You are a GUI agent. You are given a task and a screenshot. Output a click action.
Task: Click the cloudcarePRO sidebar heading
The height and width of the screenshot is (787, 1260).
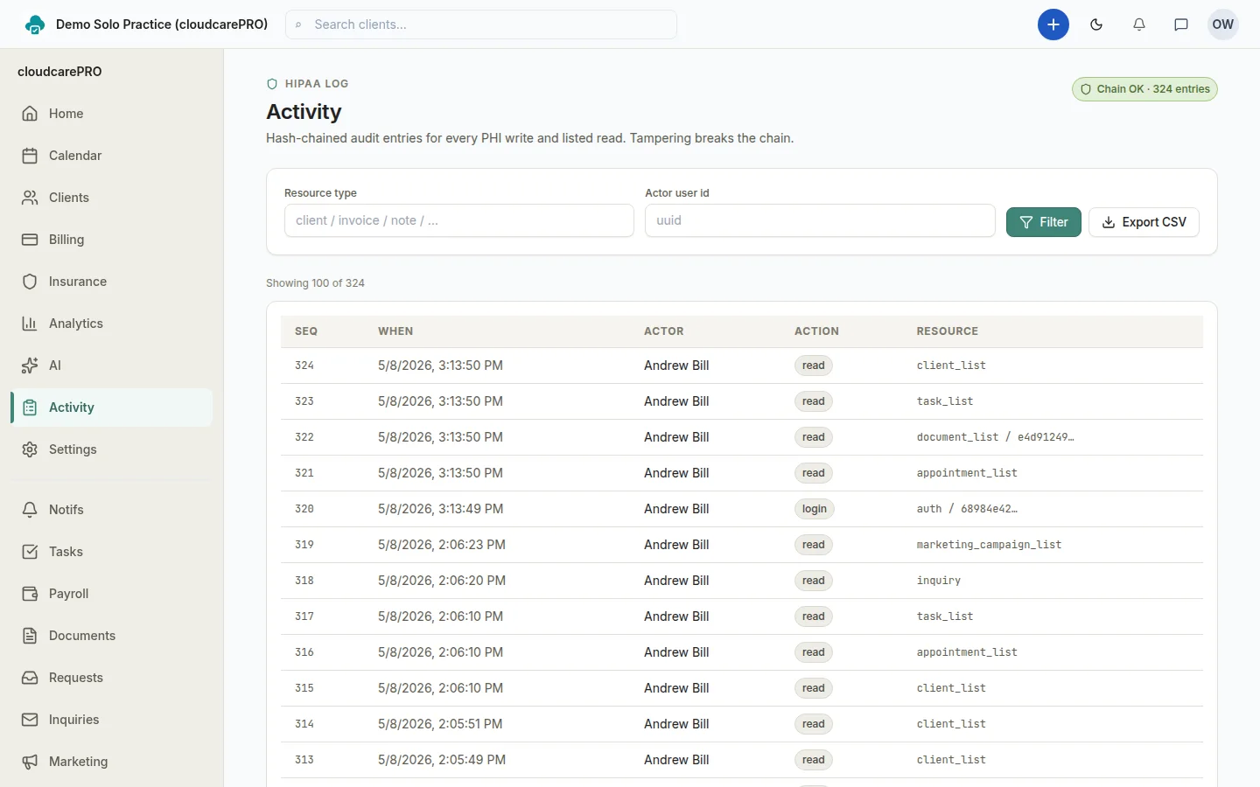click(x=59, y=72)
